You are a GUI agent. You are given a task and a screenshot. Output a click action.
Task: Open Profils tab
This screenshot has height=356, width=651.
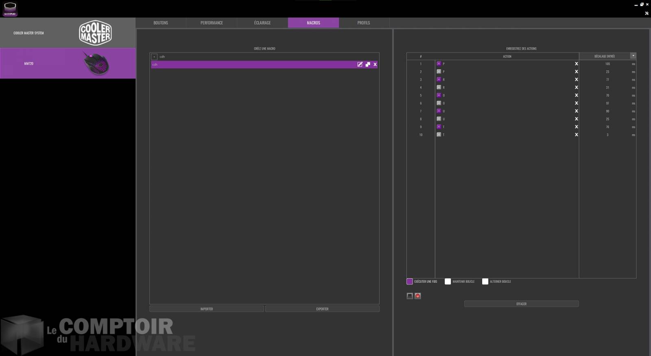click(x=364, y=23)
